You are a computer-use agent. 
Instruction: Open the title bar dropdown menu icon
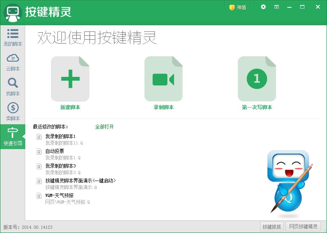point(276,7)
